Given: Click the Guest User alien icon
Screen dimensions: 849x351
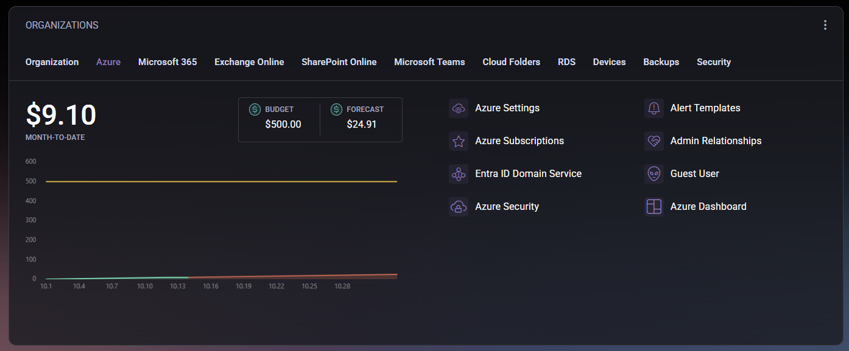Looking at the screenshot, I should point(653,174).
